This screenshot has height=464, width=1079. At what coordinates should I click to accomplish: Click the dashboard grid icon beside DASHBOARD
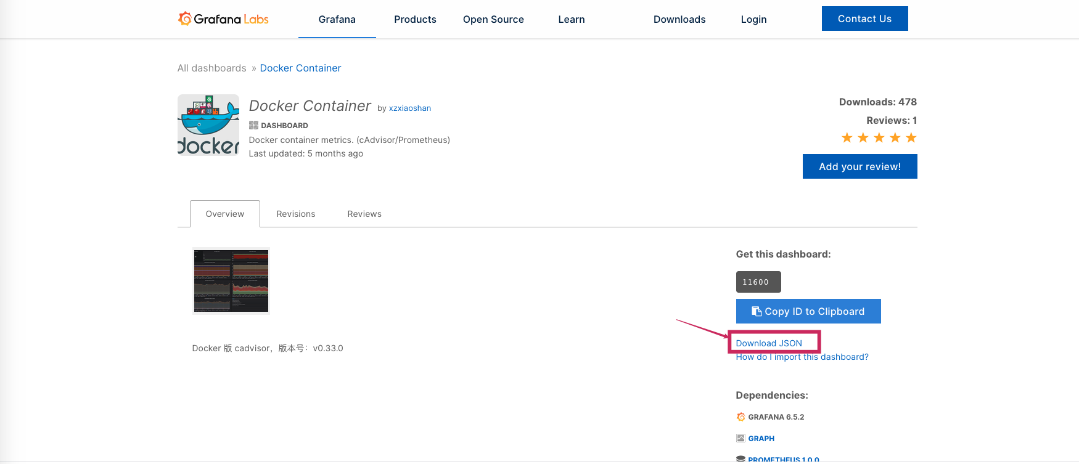coord(253,125)
